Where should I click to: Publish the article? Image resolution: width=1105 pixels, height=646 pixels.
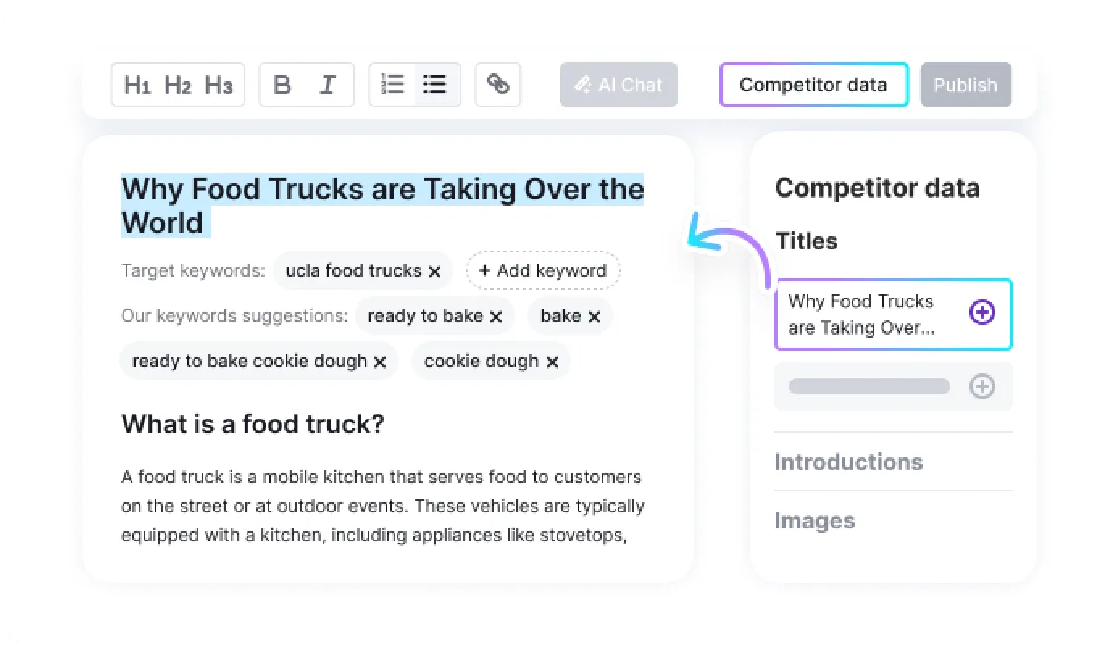[965, 85]
